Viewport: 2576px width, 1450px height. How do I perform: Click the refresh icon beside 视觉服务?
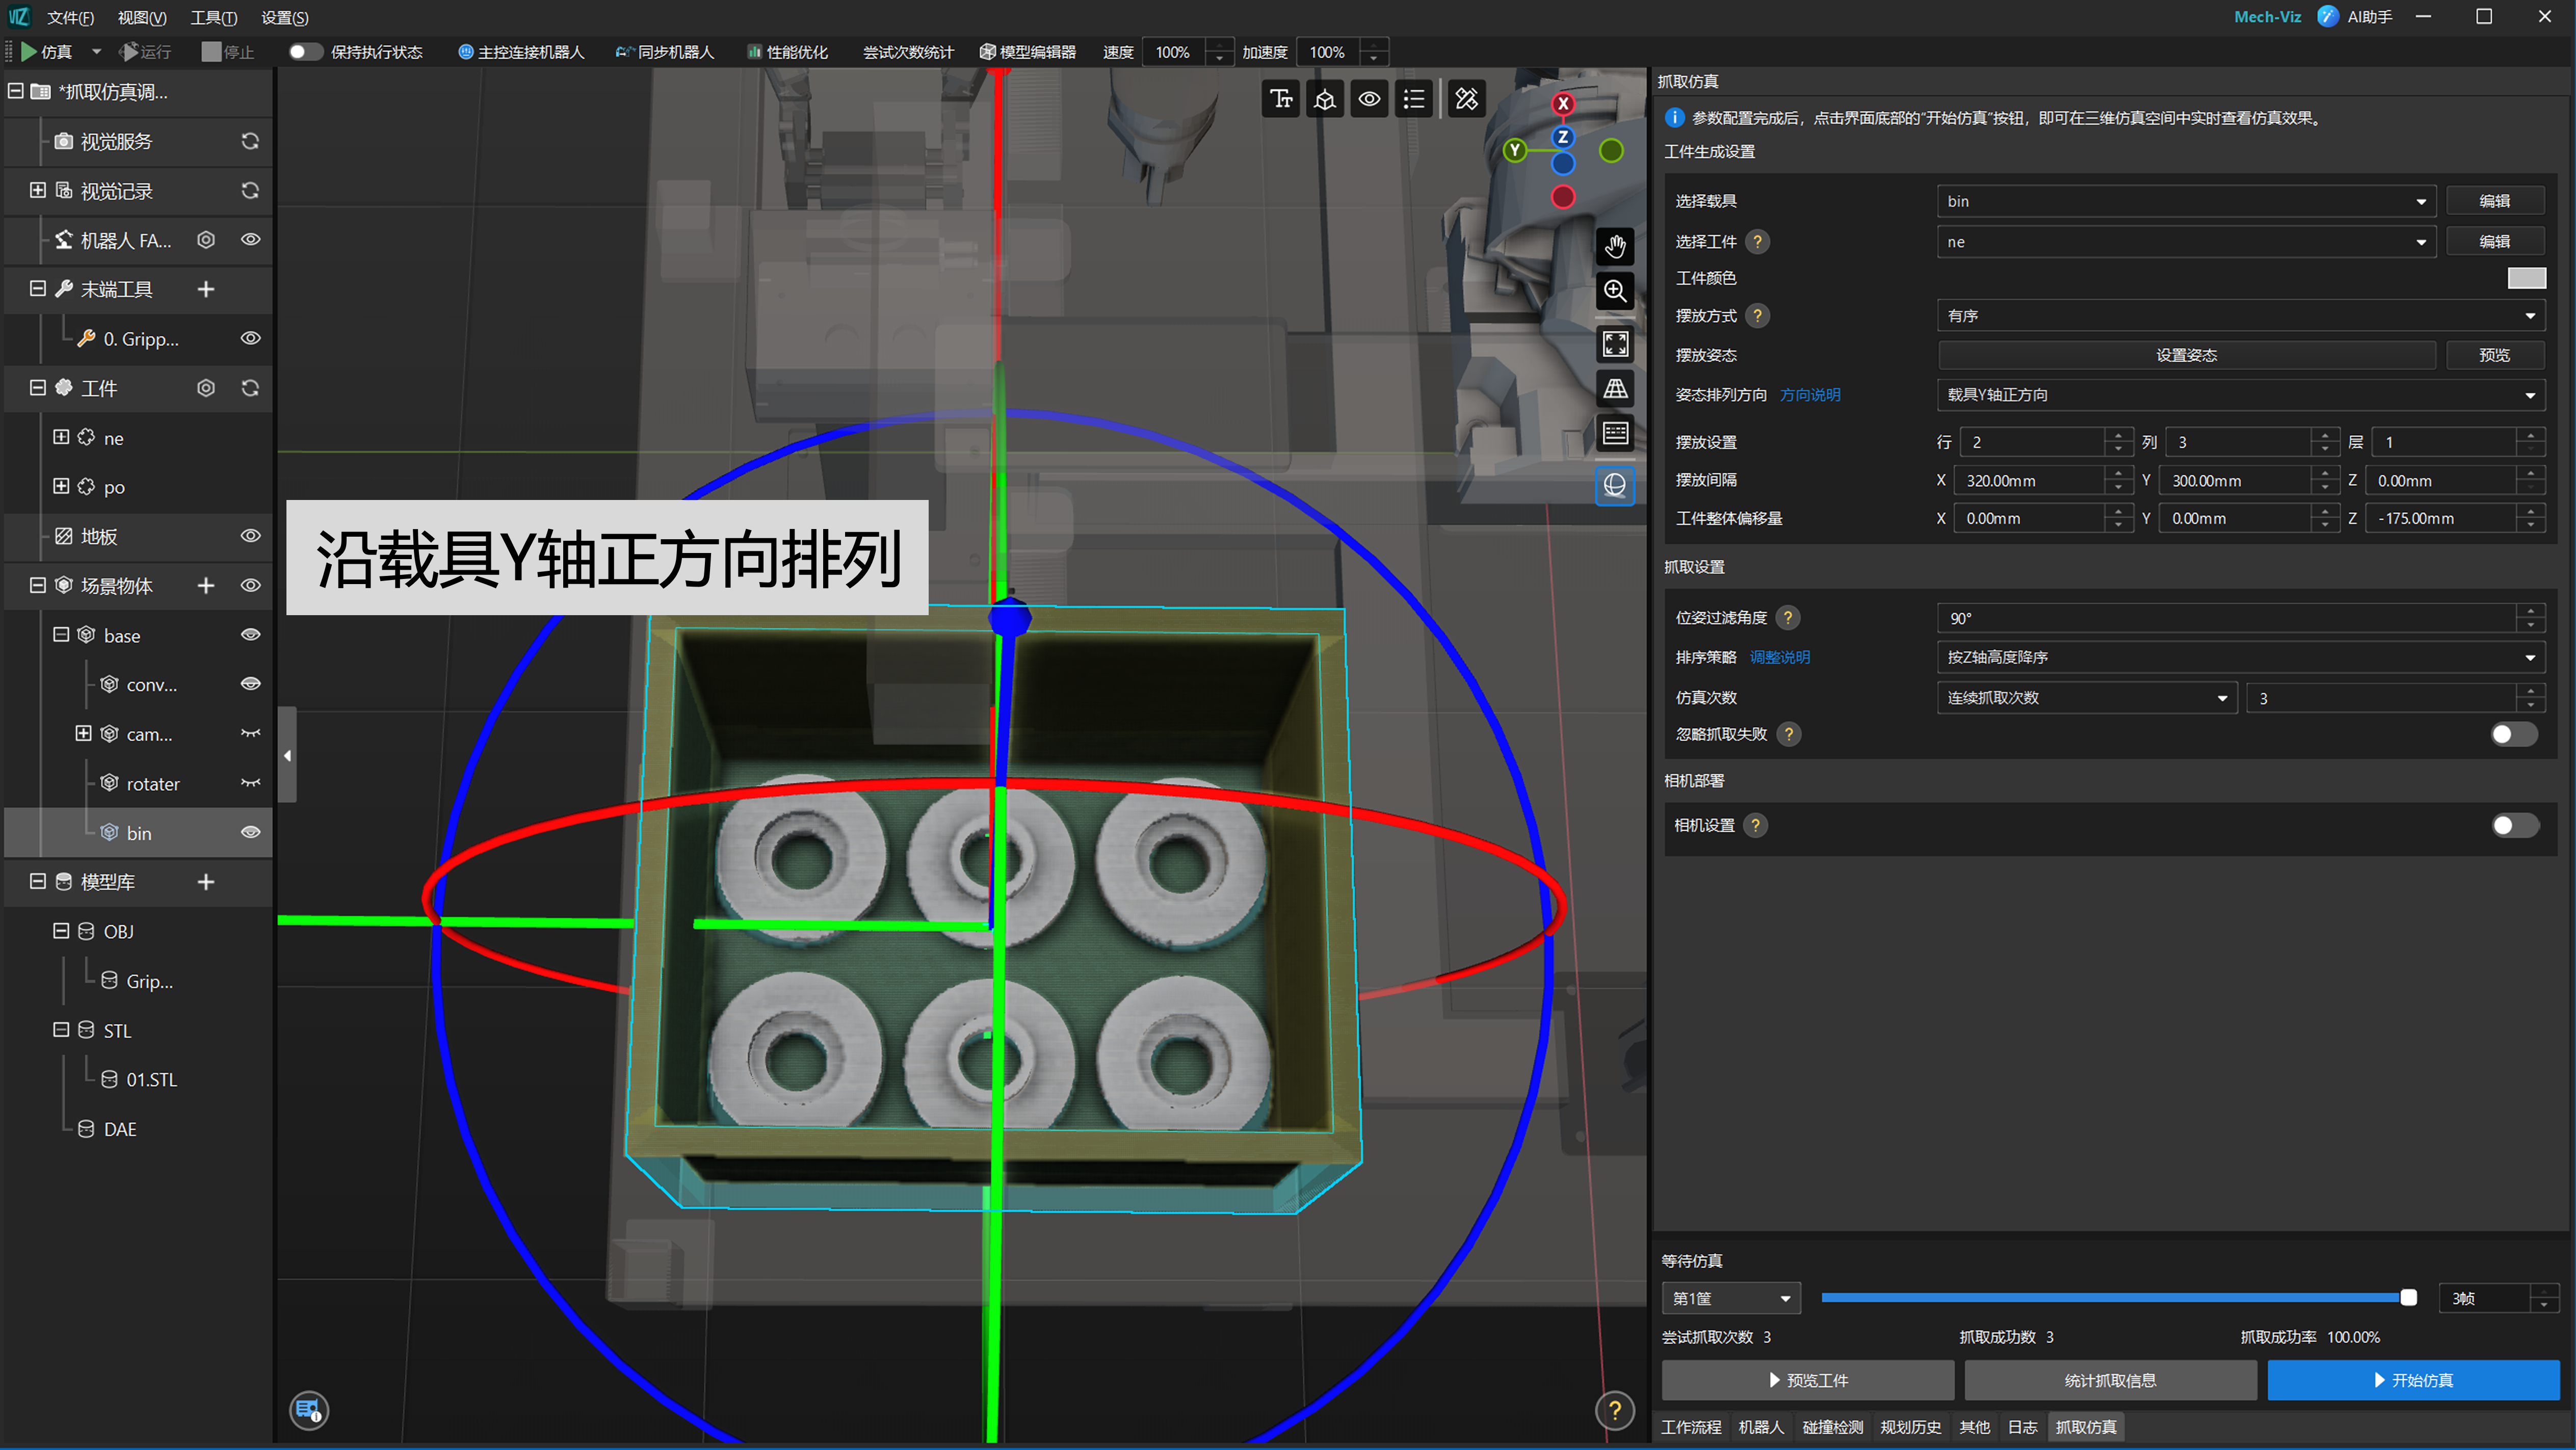coord(250,141)
